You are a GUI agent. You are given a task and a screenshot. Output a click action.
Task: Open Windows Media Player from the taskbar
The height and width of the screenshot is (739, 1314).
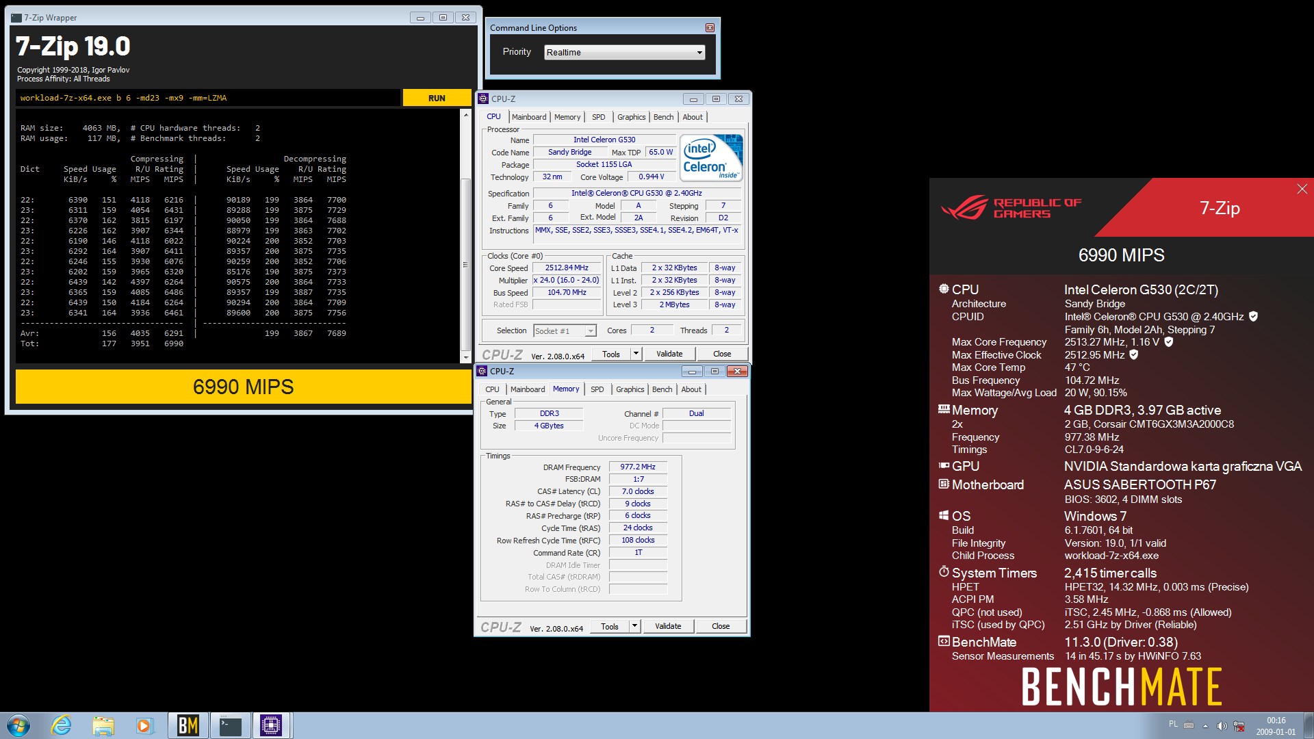(144, 725)
